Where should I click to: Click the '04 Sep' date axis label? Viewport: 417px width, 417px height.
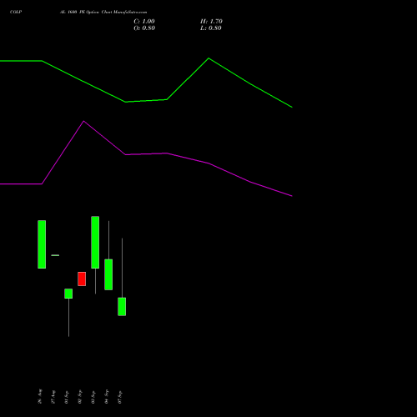[x=107, y=397]
